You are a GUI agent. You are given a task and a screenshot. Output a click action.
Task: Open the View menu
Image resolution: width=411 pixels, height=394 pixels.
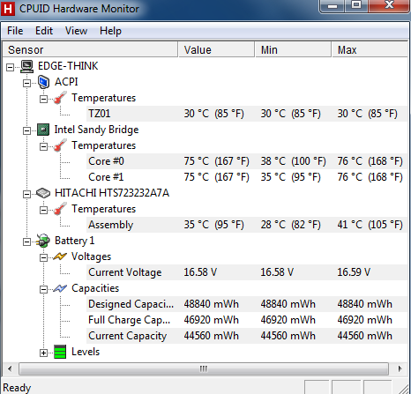(76, 31)
